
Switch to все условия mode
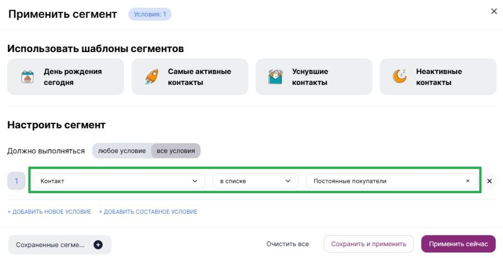coord(175,151)
